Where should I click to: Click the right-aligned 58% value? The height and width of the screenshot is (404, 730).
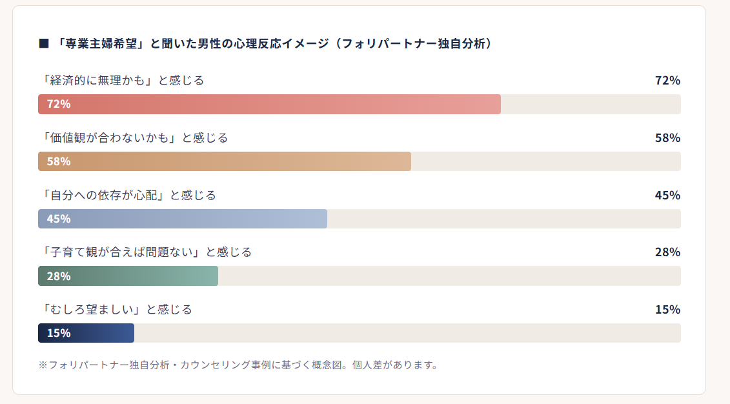coord(667,138)
